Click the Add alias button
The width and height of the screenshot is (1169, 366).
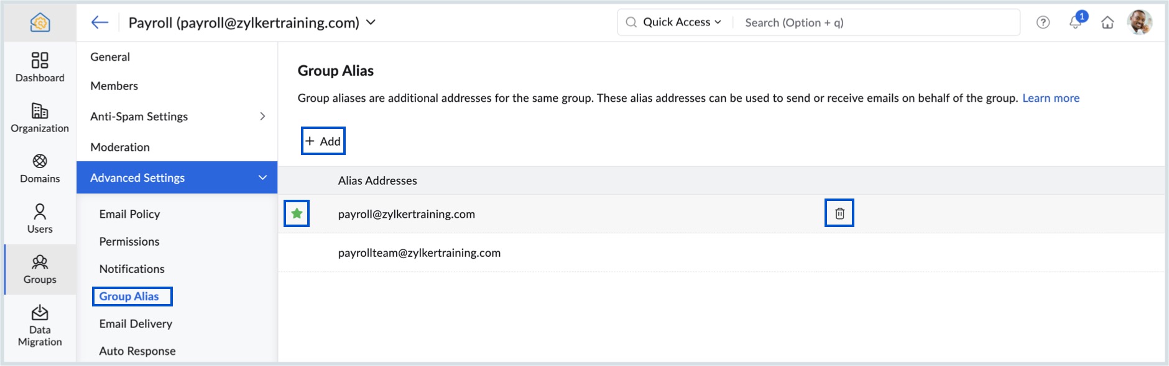coord(323,141)
